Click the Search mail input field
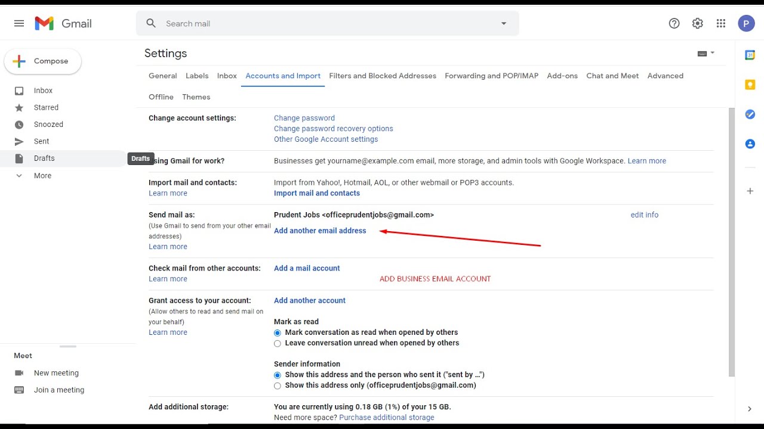This screenshot has height=429, width=764. click(322, 24)
